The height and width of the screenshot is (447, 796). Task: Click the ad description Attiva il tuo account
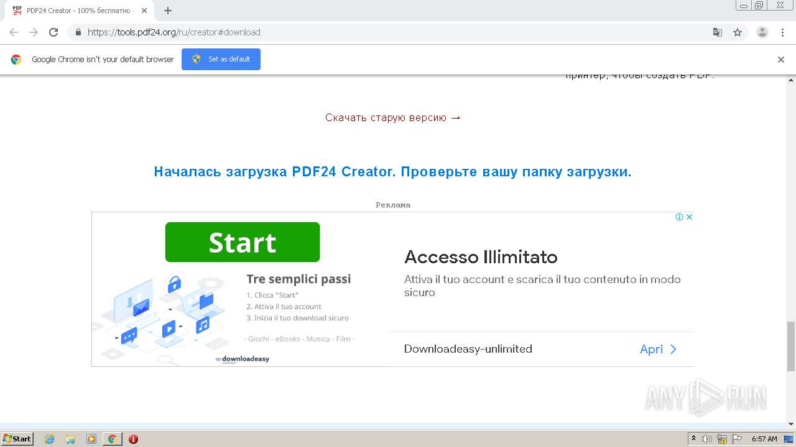pos(542,286)
